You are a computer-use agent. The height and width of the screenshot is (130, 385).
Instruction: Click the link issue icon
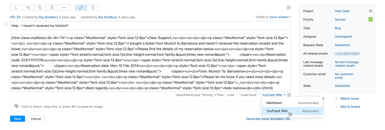pos(28,8)
